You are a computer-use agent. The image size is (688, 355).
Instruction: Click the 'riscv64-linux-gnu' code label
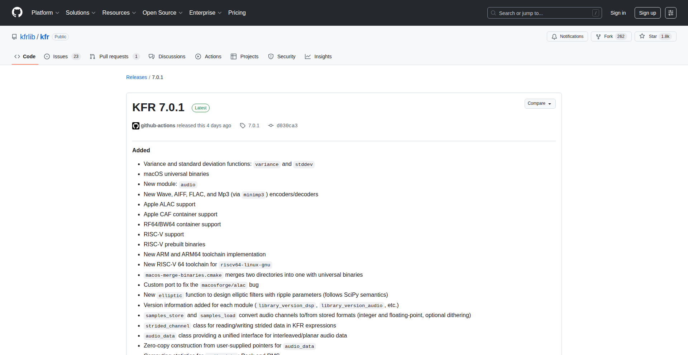point(245,265)
